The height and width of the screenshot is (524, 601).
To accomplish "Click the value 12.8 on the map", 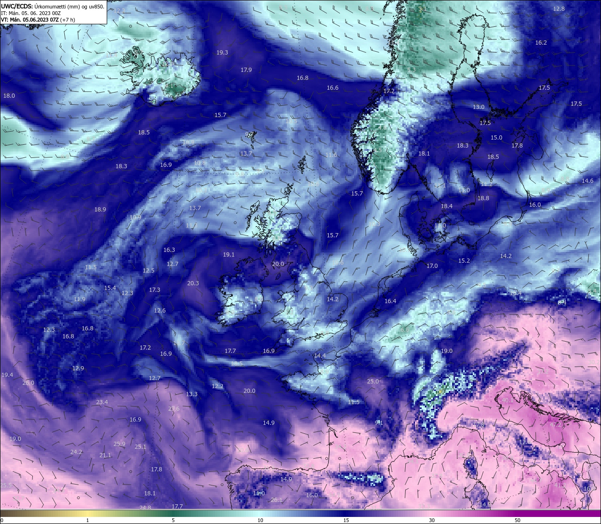I will click(559, 9).
